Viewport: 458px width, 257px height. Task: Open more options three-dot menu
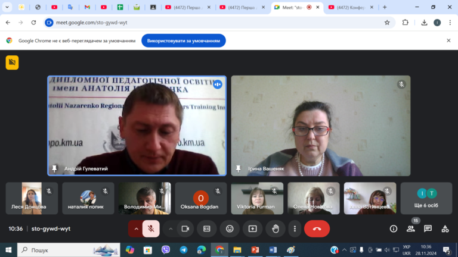(295, 228)
